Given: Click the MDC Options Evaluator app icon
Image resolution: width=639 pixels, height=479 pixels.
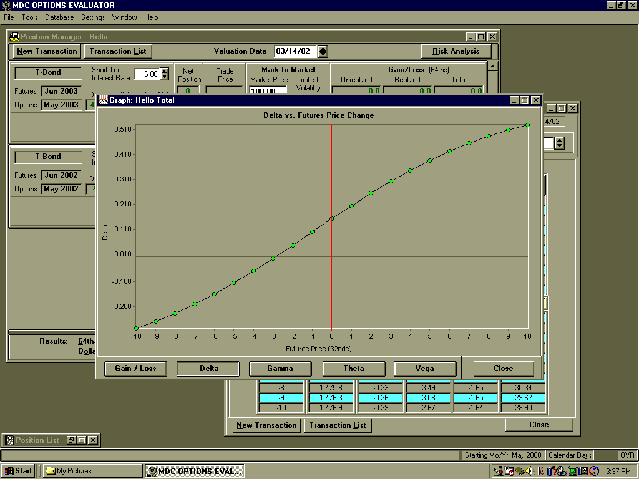Looking at the screenshot, I should (6, 5).
